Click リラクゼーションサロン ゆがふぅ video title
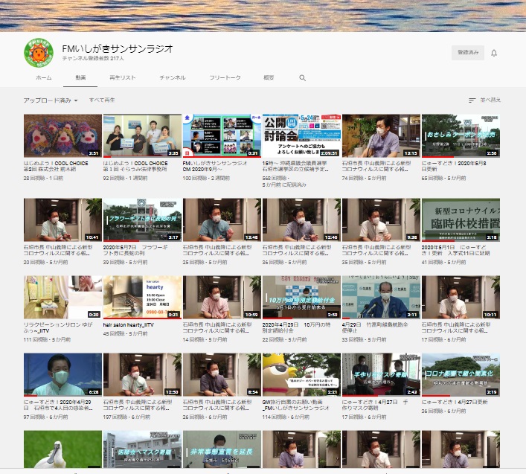The image size is (526, 474). 60,324
